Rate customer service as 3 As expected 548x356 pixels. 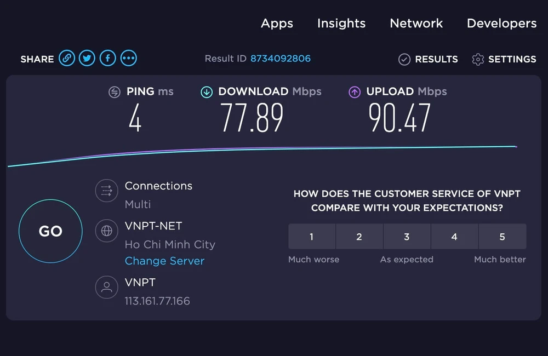(407, 236)
